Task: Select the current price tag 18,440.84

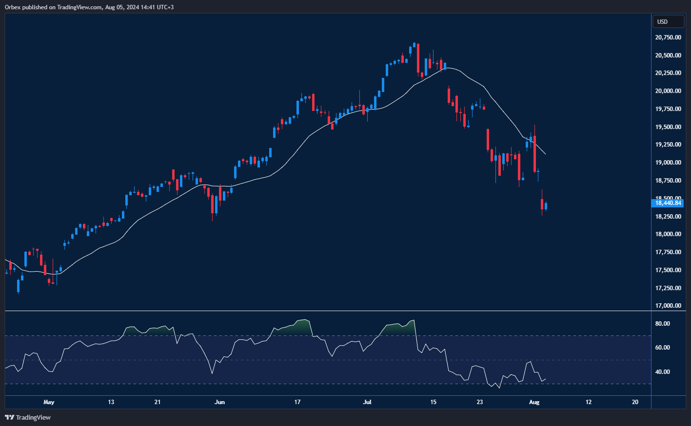Action: tap(668, 204)
